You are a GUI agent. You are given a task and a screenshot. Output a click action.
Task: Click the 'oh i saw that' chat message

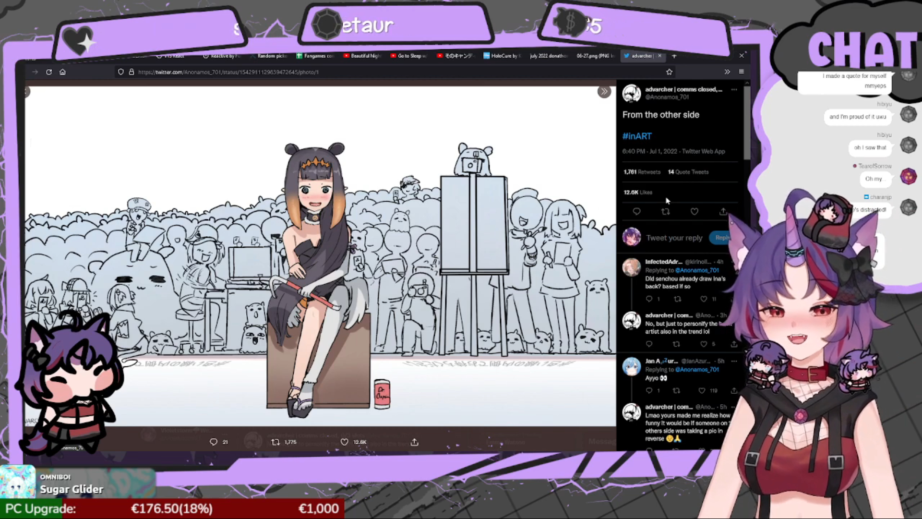[x=870, y=148]
